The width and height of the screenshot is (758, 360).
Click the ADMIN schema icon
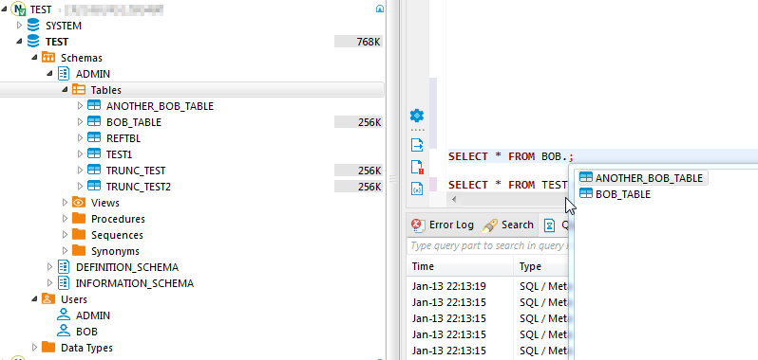pos(64,74)
